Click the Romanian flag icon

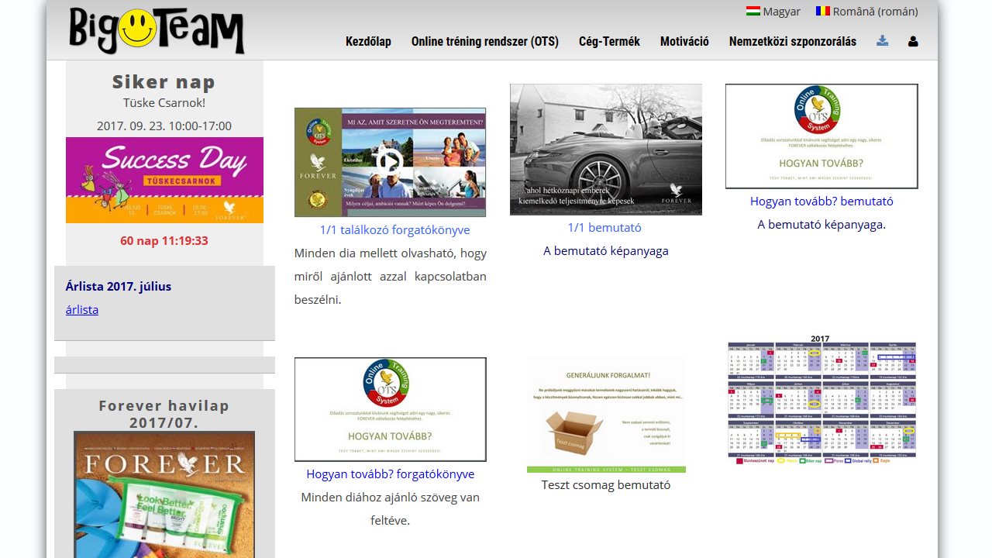point(823,11)
